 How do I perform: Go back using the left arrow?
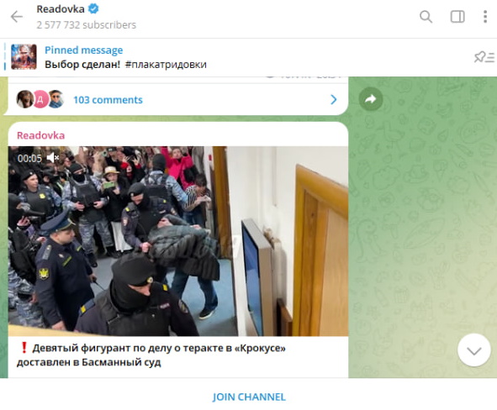[x=17, y=17]
